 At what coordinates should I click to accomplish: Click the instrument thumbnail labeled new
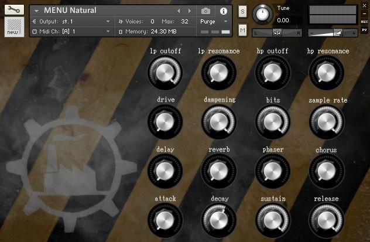13,27
